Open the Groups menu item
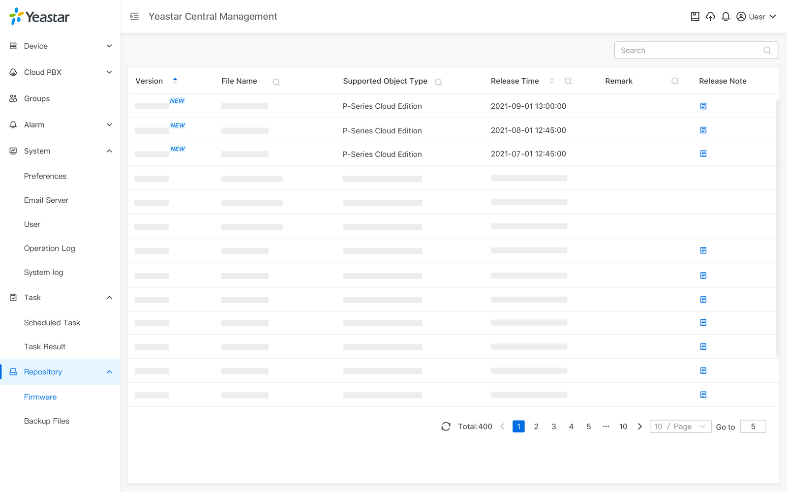 click(60, 98)
